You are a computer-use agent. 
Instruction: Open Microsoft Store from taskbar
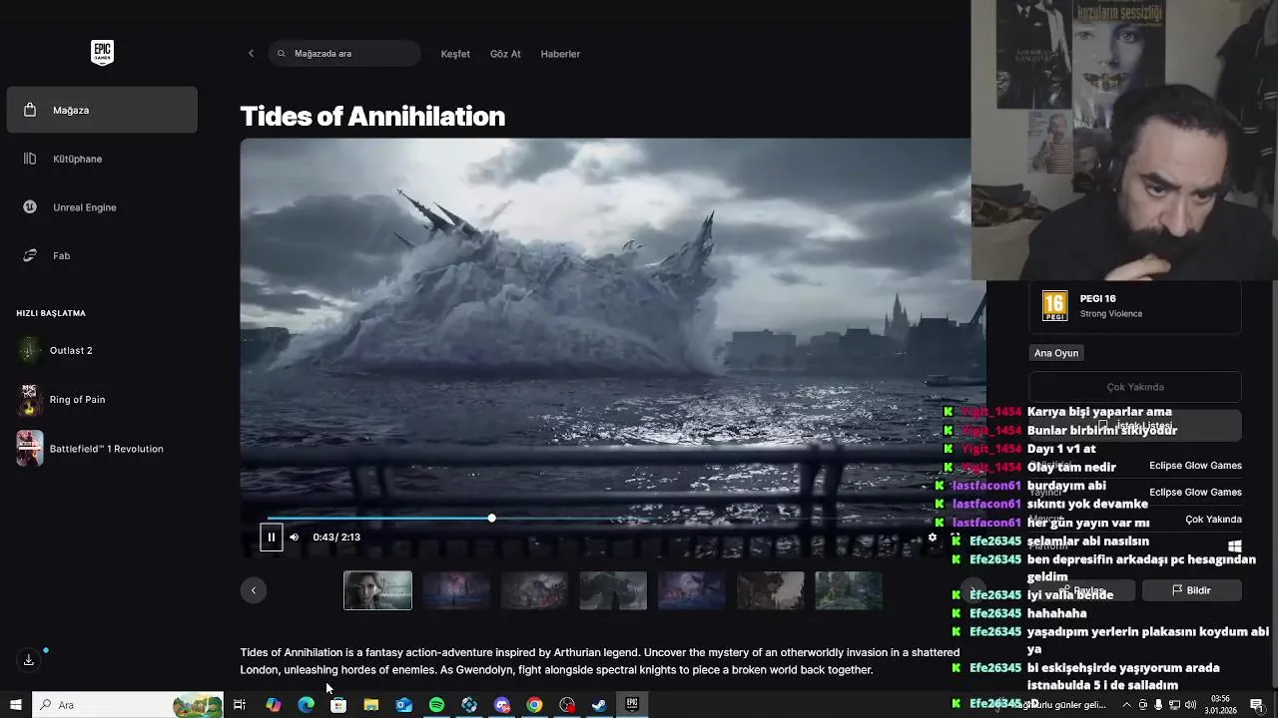click(x=338, y=705)
